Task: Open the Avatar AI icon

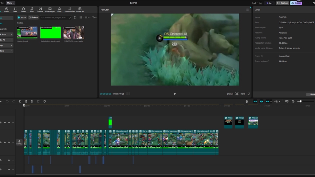Action: tap(80, 10)
